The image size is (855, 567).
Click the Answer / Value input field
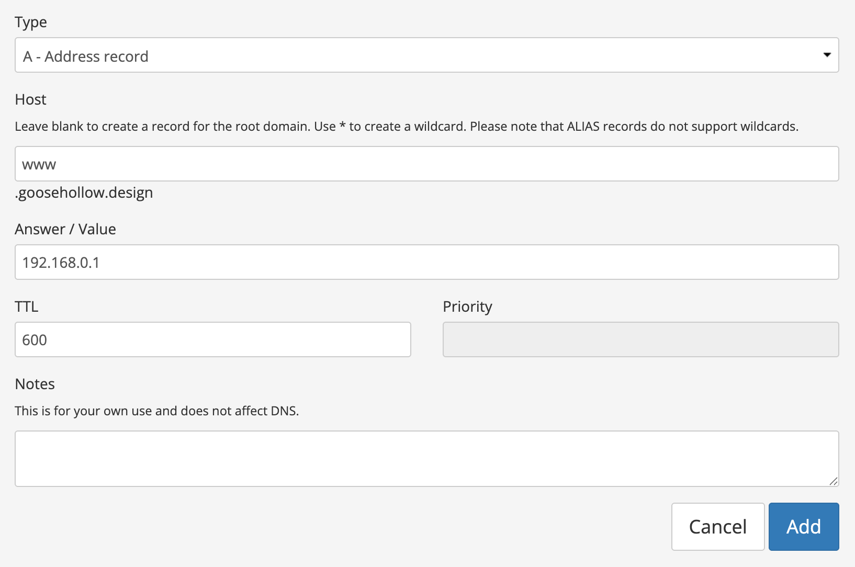pos(426,262)
